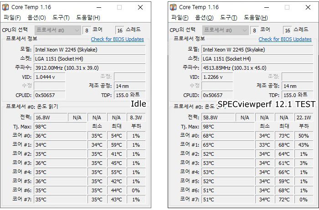319x210 pixels.
Task: Click 코어 #5 max 59°C in right window
Action: [x=284, y=181]
